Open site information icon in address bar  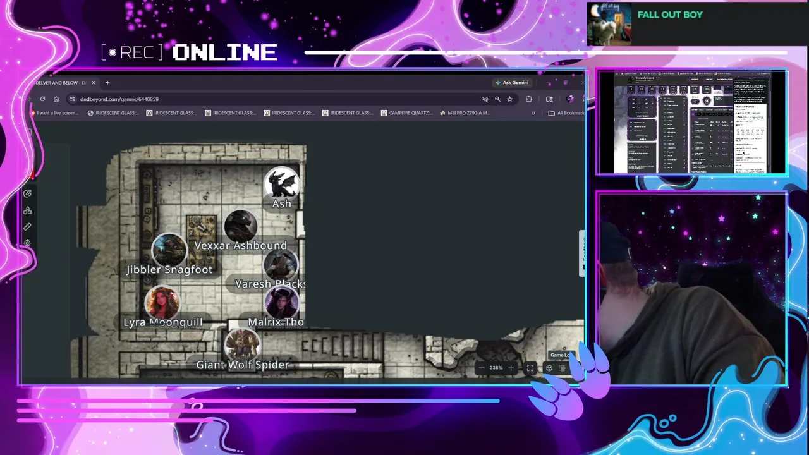73,99
